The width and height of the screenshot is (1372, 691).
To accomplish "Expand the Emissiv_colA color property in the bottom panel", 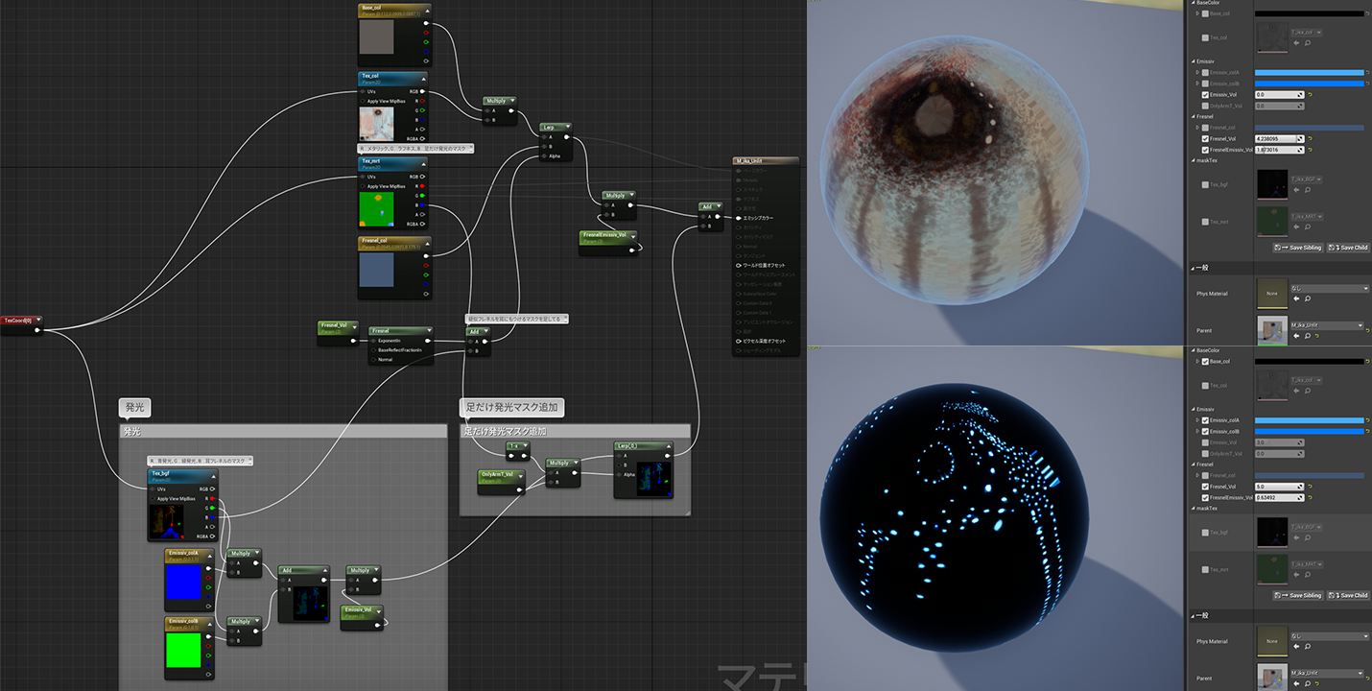I will pos(1196,420).
